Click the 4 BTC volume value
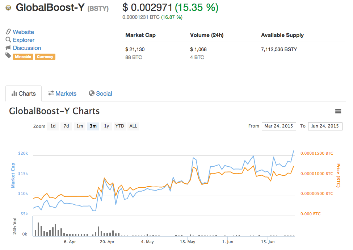This screenshot has height=250, width=353. 197,58
